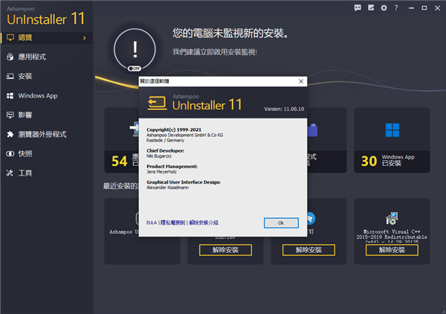
Task: Click the 工具 tools icon
Action: 10,173
